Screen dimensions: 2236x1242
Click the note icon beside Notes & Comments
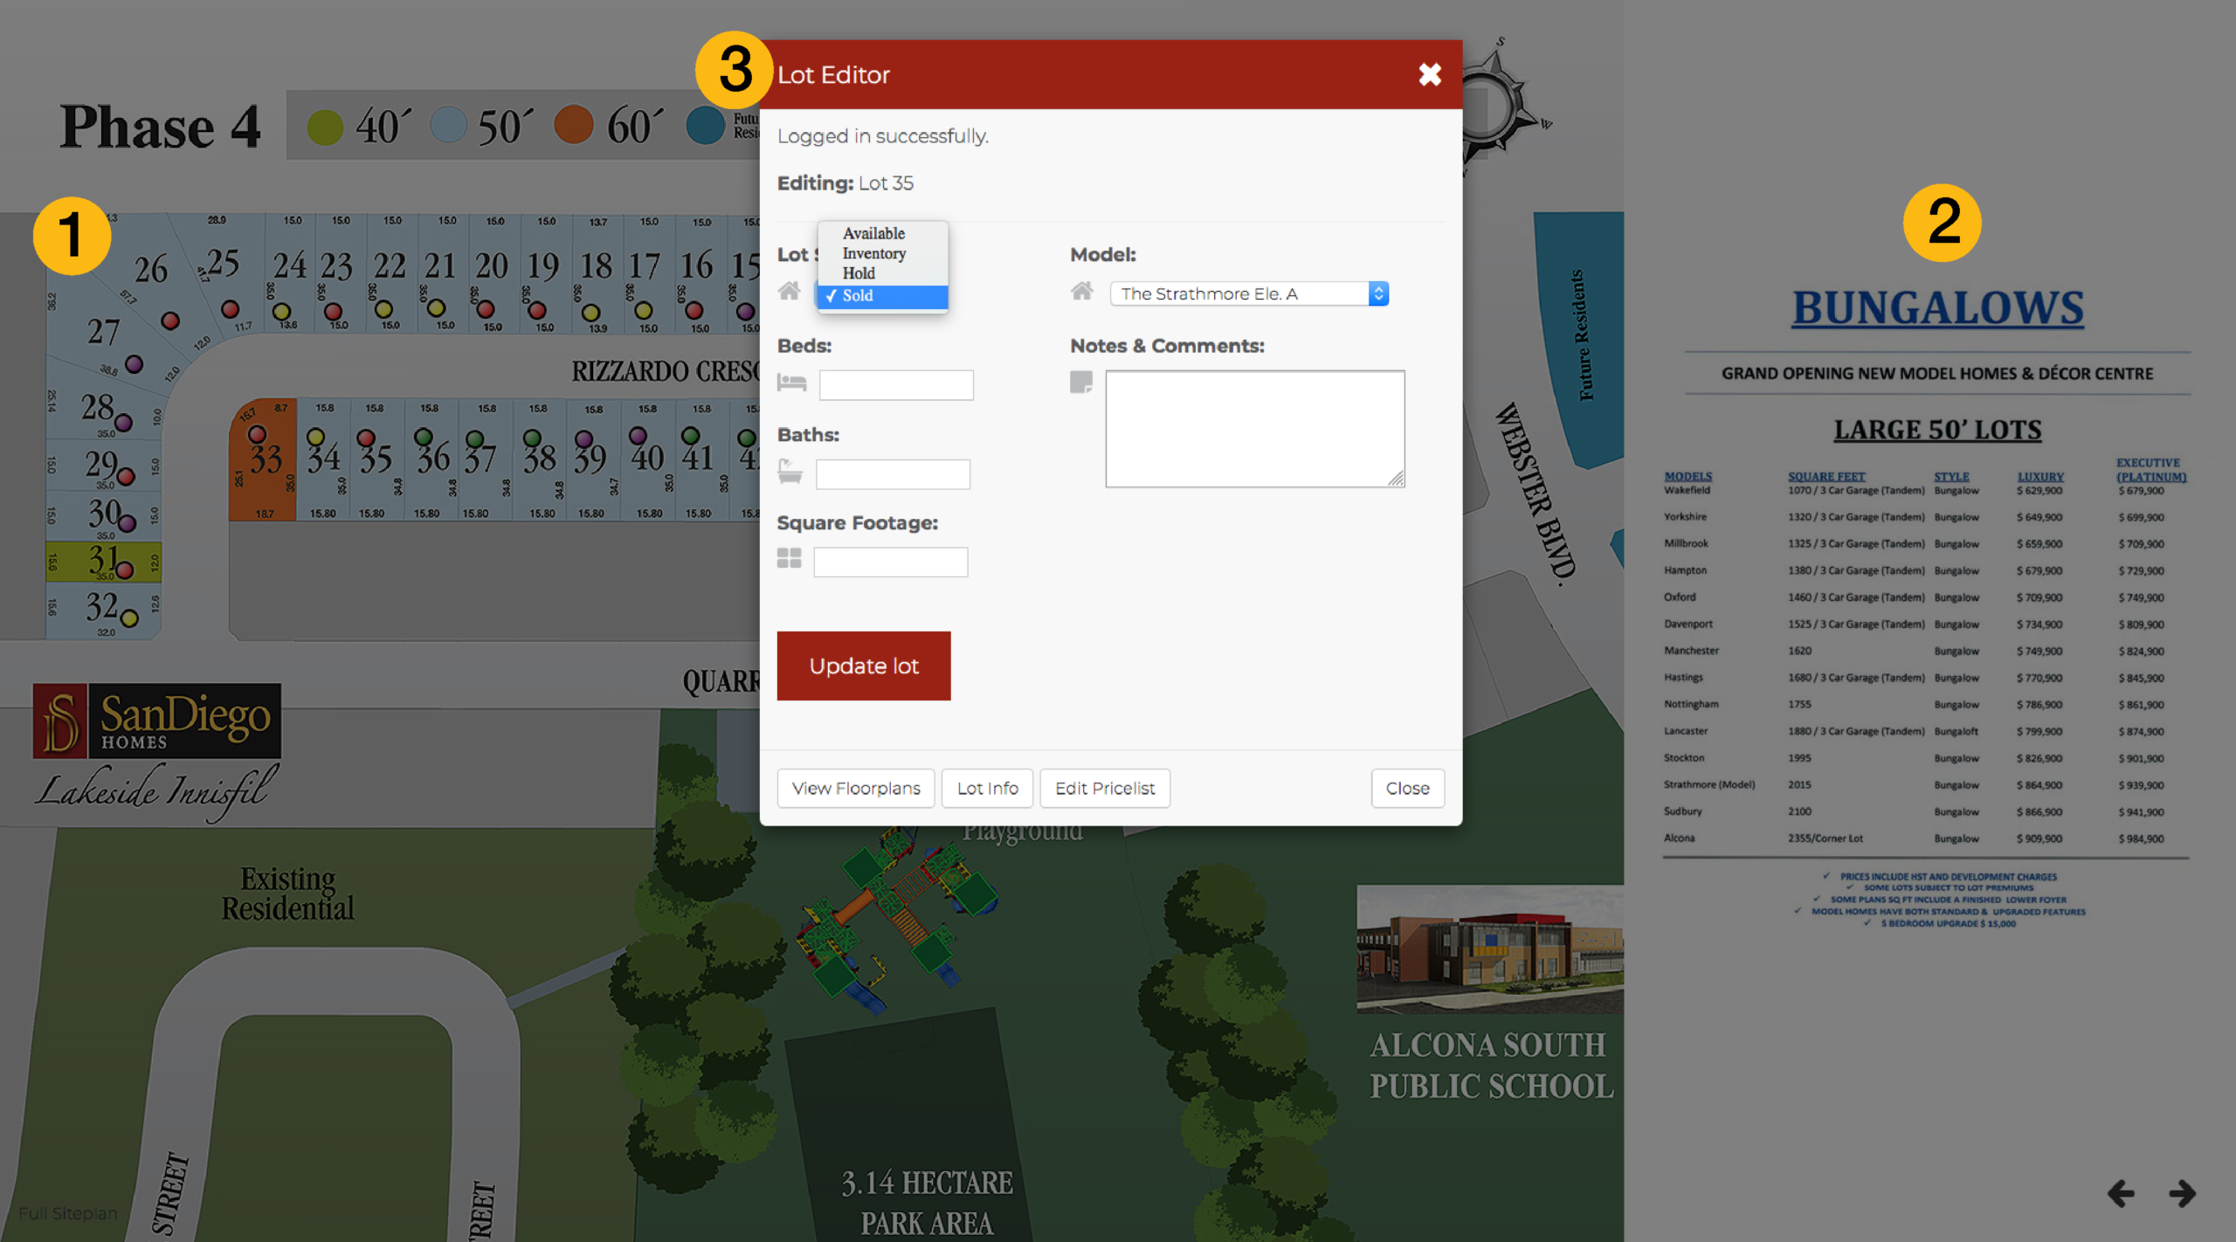1081,382
